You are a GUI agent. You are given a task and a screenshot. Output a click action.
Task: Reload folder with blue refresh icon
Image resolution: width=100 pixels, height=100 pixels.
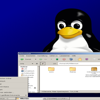coord(71,59)
